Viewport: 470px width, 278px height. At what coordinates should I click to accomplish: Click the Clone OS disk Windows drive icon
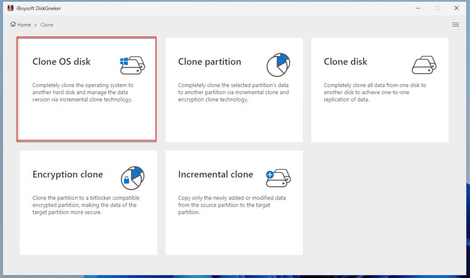(132, 64)
